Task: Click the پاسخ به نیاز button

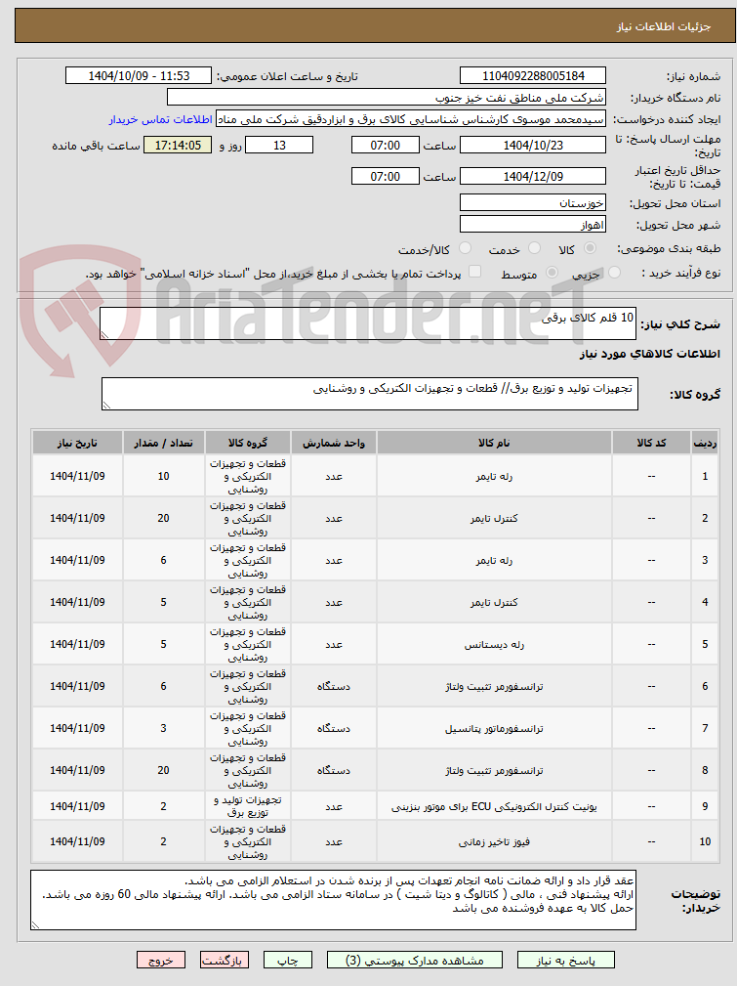Action: [x=566, y=961]
